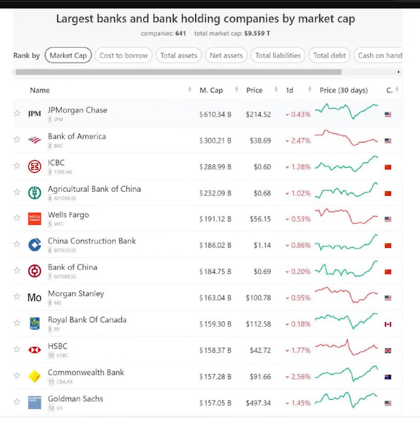Sort by M. Cap column arrows

pos(237,89)
